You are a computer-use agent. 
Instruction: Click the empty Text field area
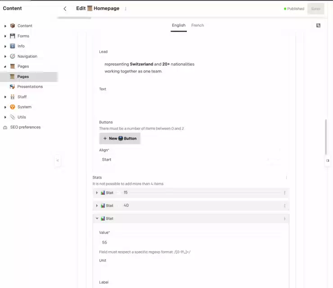[x=191, y=104]
